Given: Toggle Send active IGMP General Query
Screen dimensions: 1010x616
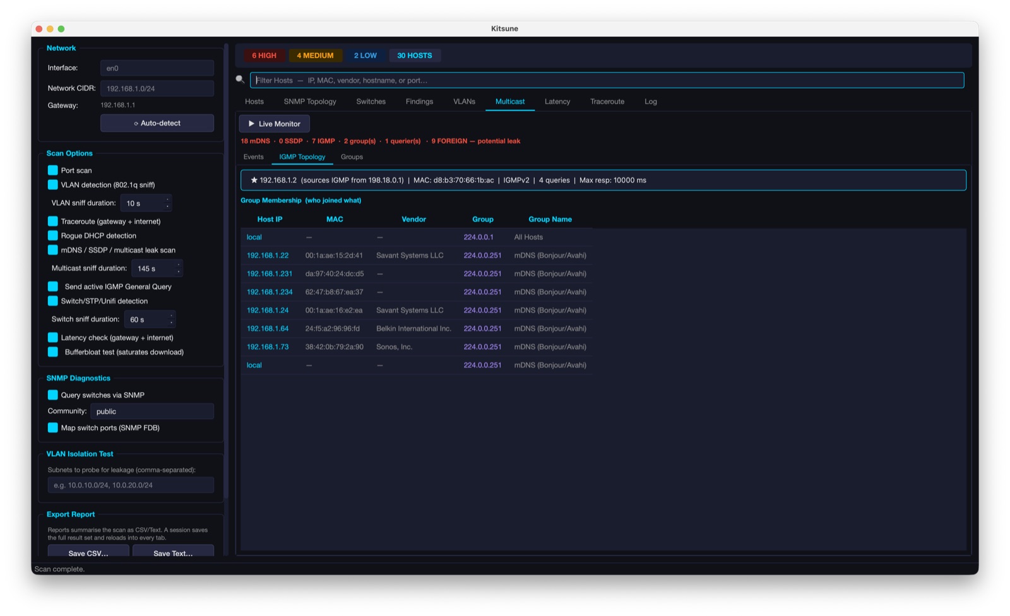Looking at the screenshot, I should click(x=53, y=287).
